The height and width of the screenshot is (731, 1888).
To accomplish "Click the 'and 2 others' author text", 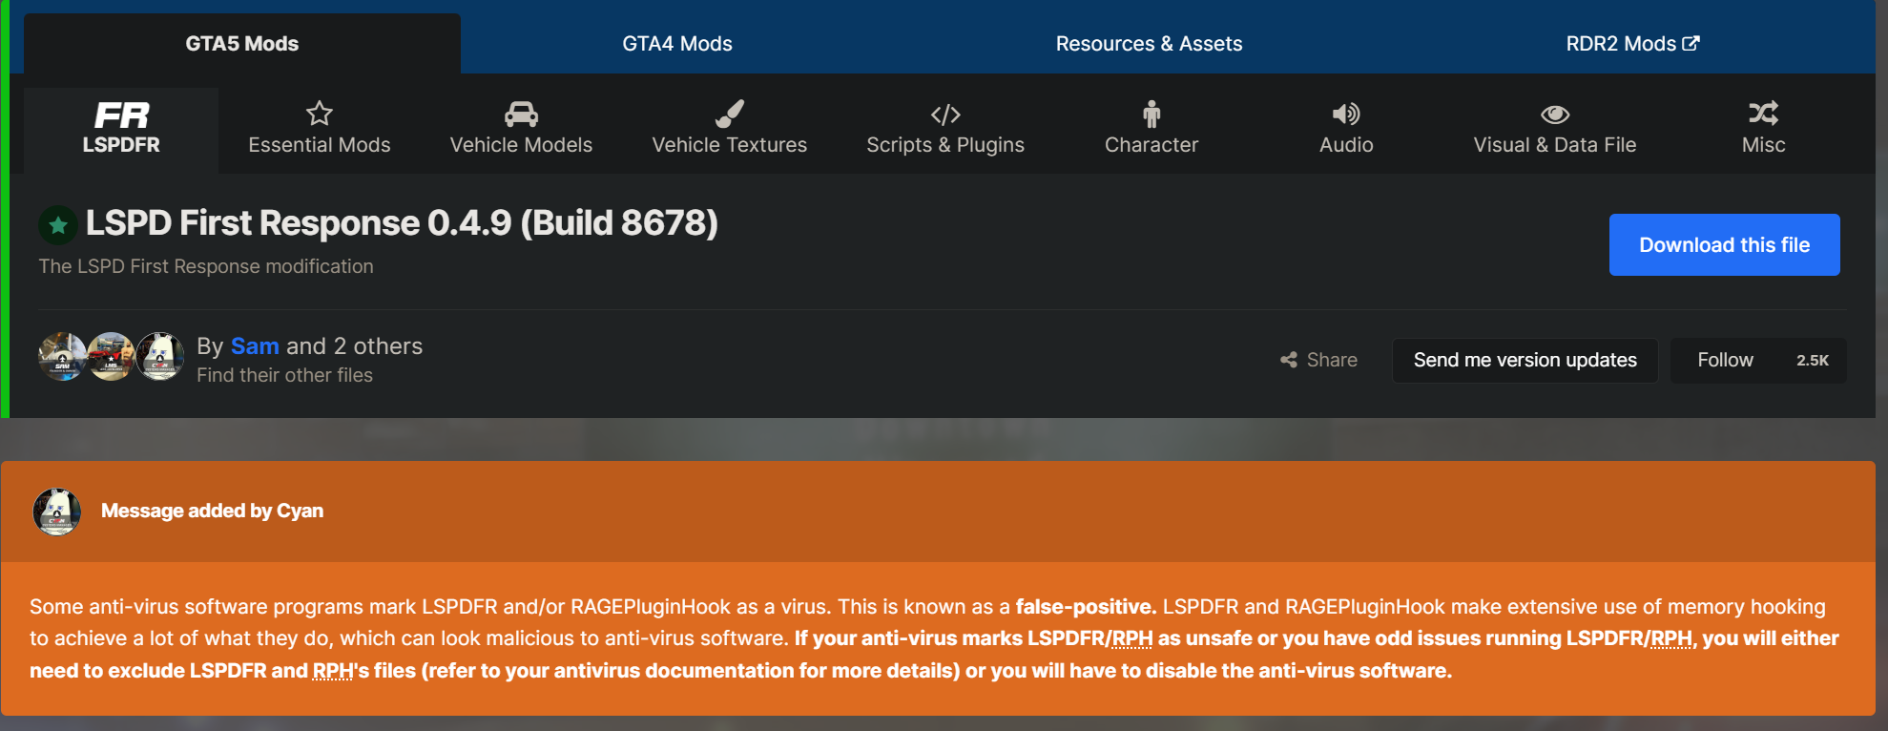I will point(354,345).
